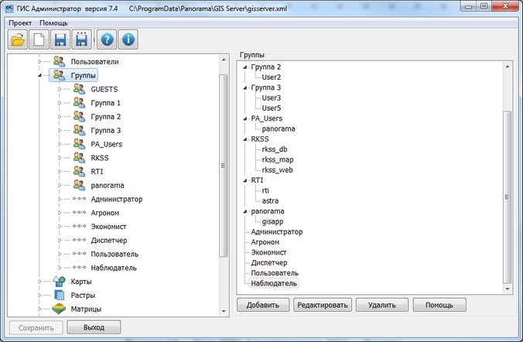
Task: Click the Редактировать button
Action: pyautogui.click(x=323, y=305)
